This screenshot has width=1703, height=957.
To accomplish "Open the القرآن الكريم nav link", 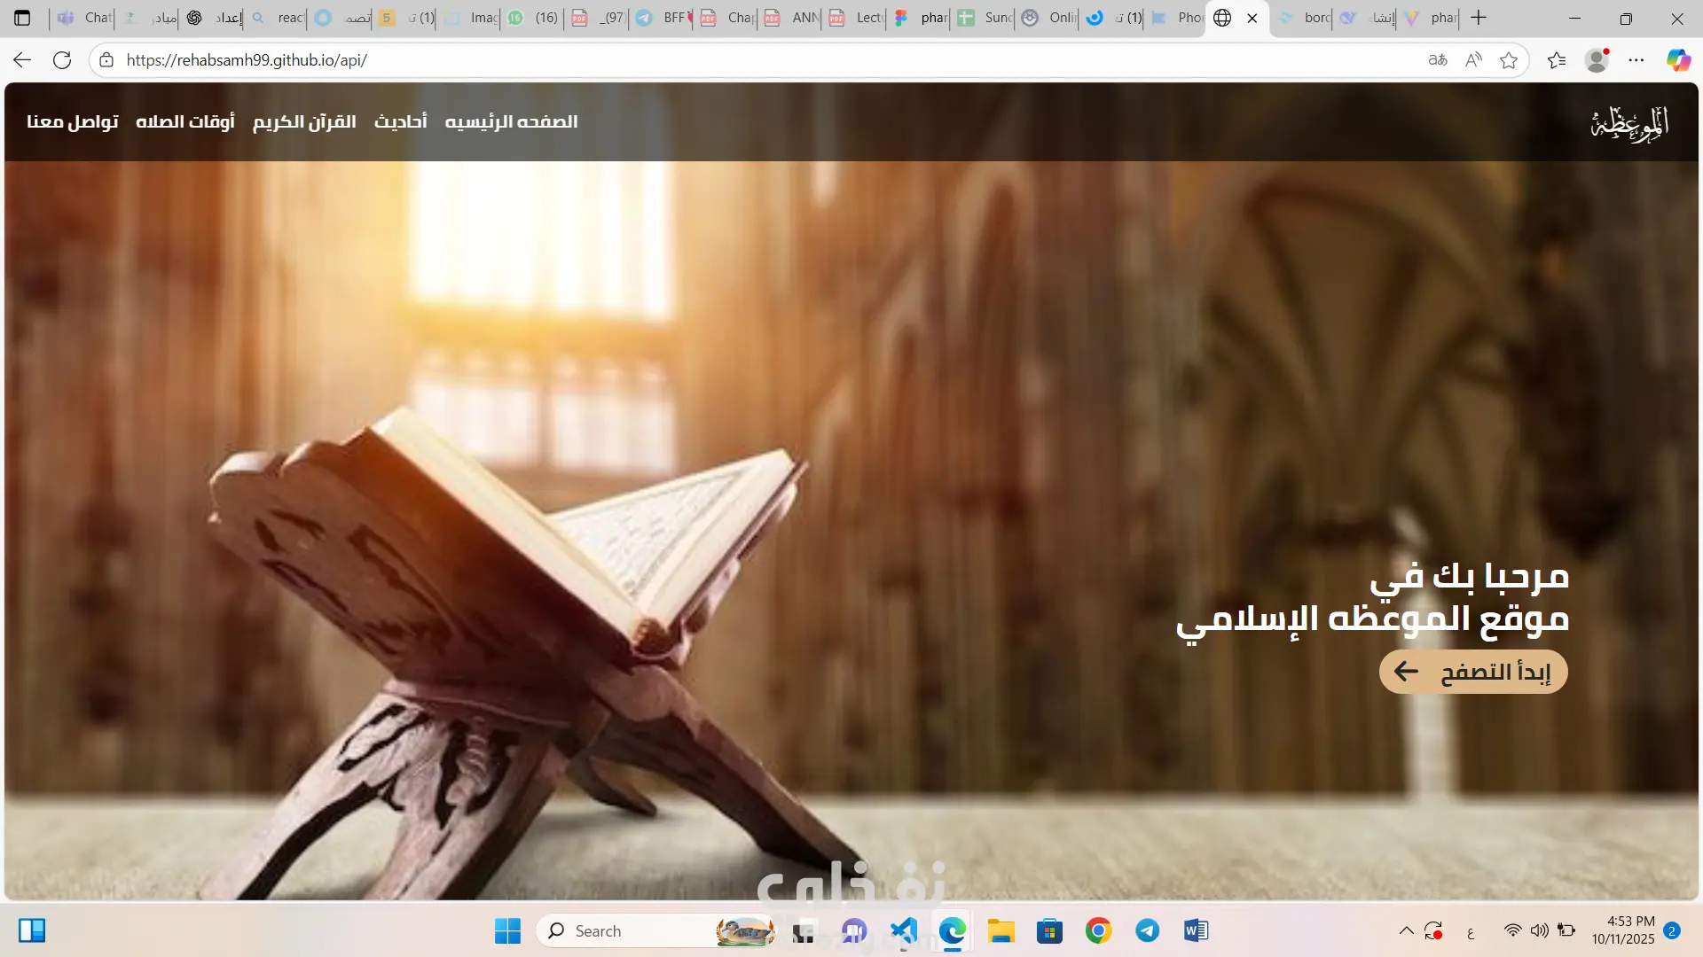I will [304, 121].
